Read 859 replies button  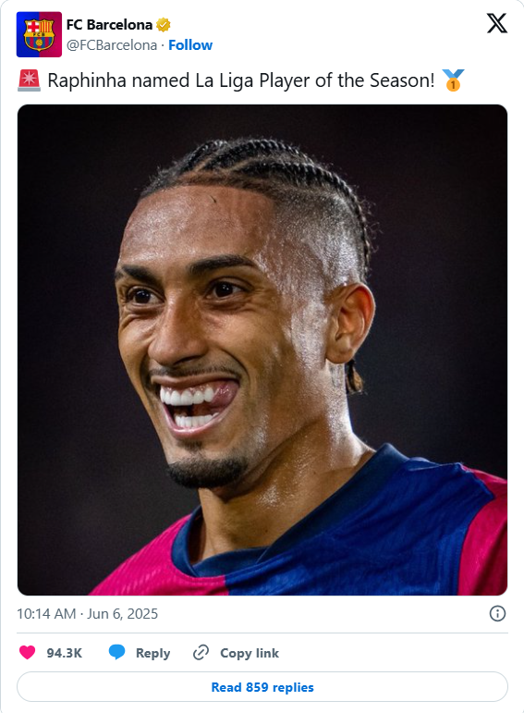(262, 686)
